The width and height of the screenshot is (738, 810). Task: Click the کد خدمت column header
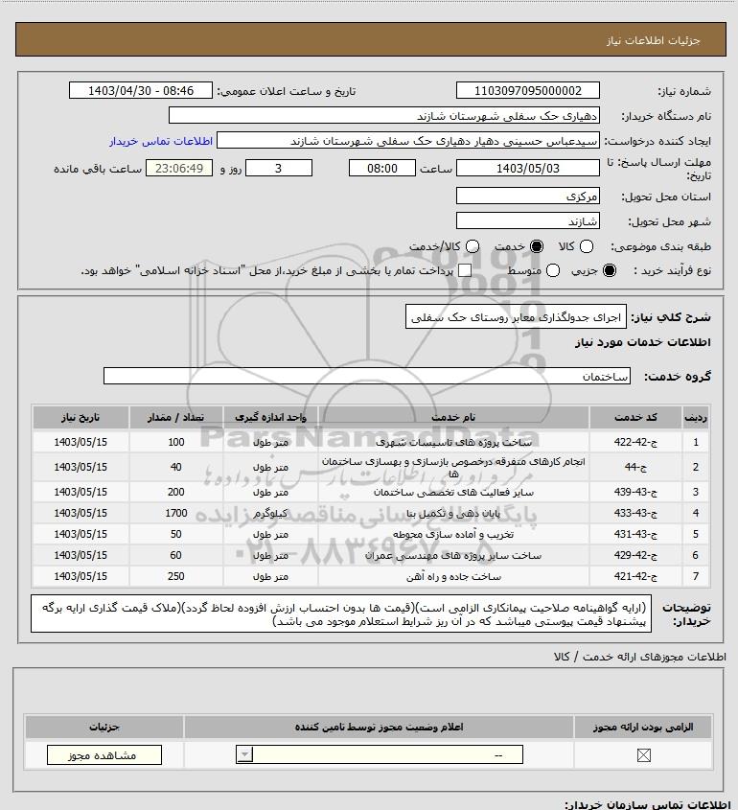(635, 417)
